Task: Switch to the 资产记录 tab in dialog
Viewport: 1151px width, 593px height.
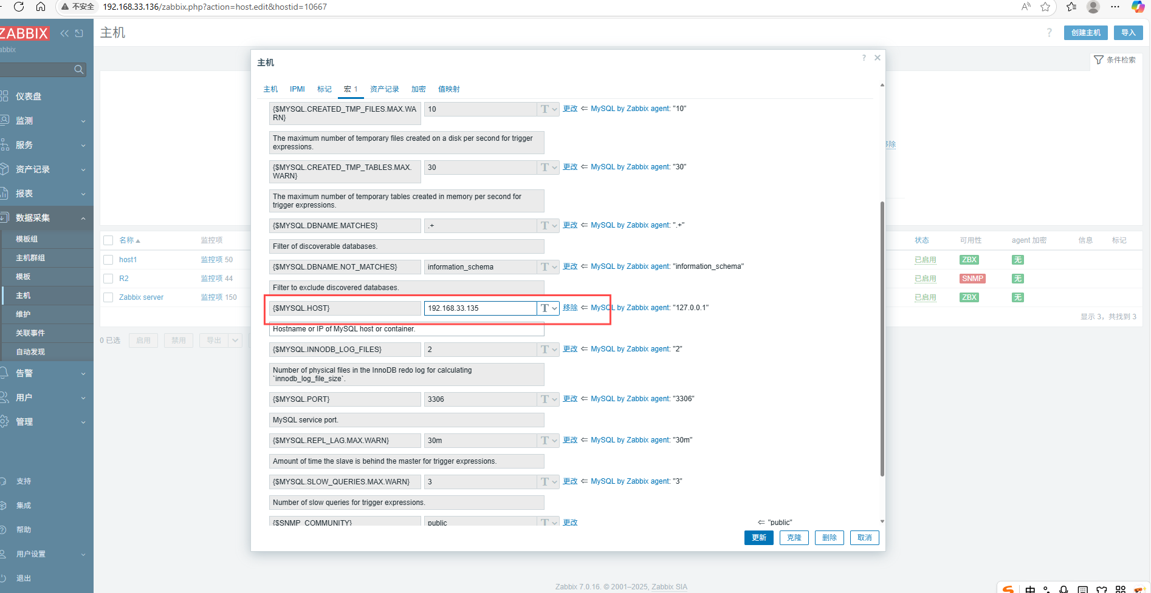Action: [385, 89]
